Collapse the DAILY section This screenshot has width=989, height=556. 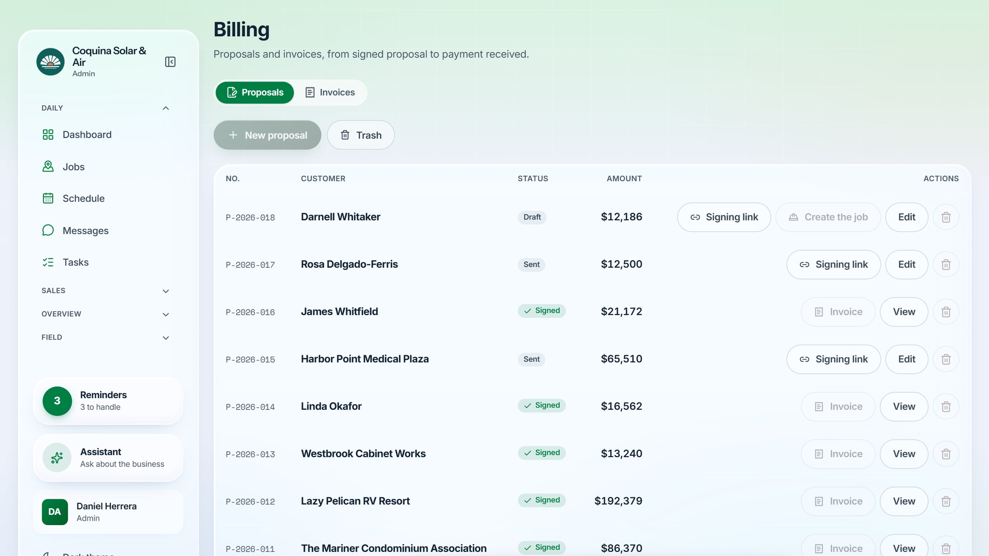105,108
